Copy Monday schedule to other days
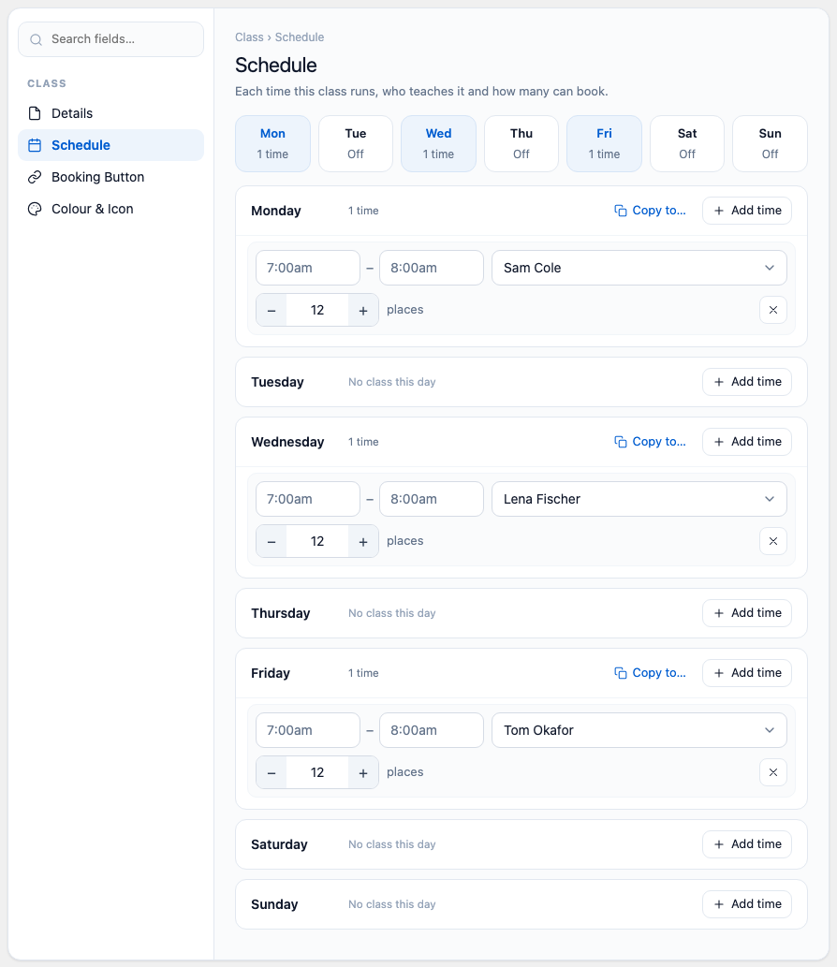 (650, 211)
